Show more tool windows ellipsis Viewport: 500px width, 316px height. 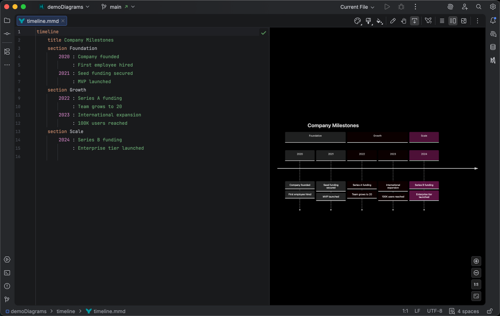(7, 65)
